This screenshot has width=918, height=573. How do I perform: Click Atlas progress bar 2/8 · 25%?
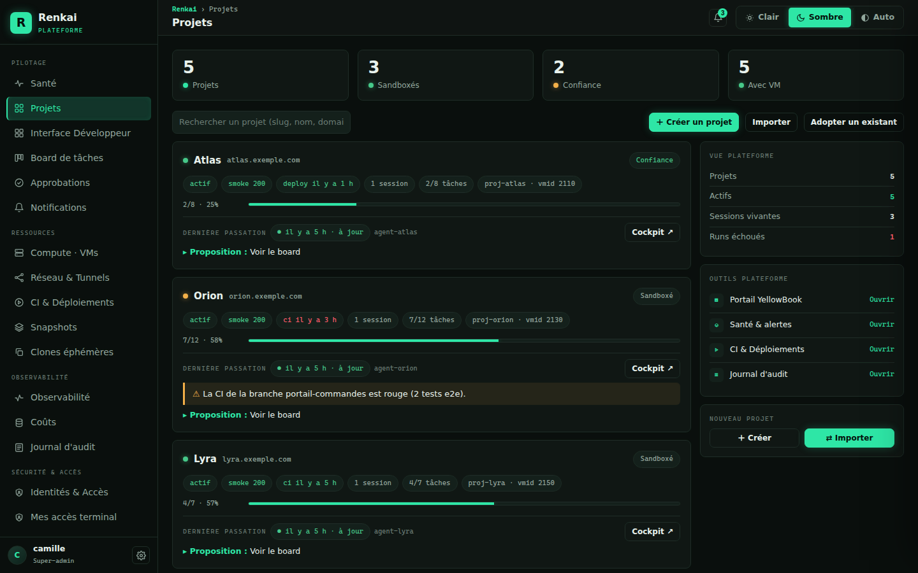[x=464, y=204]
